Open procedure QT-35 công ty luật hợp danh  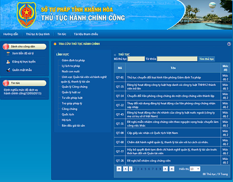tap(171, 86)
